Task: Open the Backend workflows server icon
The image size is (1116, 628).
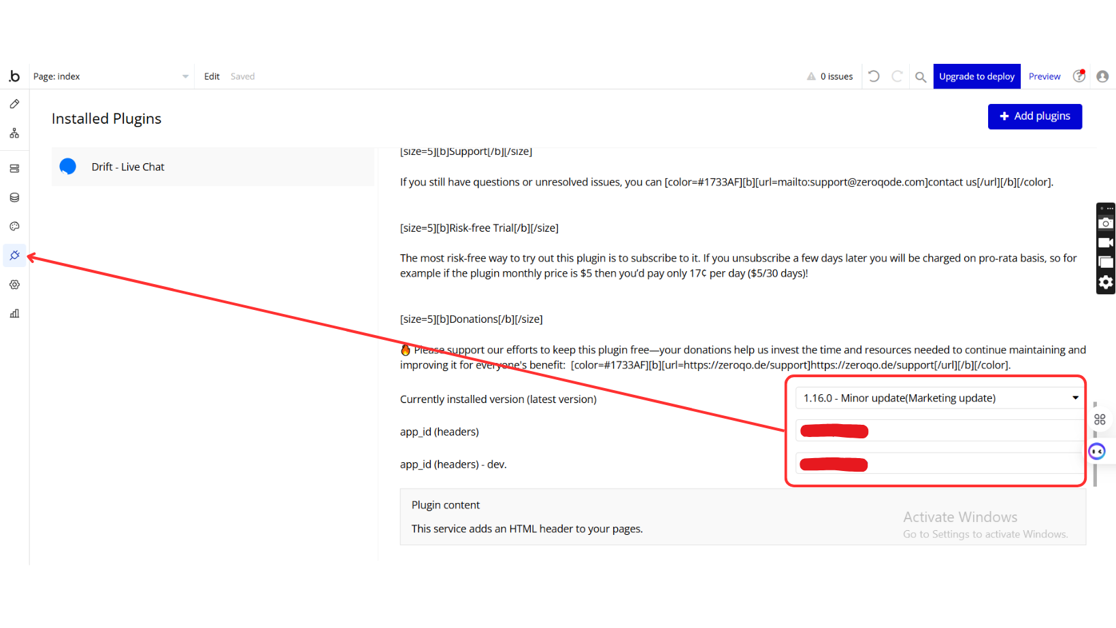Action: pos(14,169)
